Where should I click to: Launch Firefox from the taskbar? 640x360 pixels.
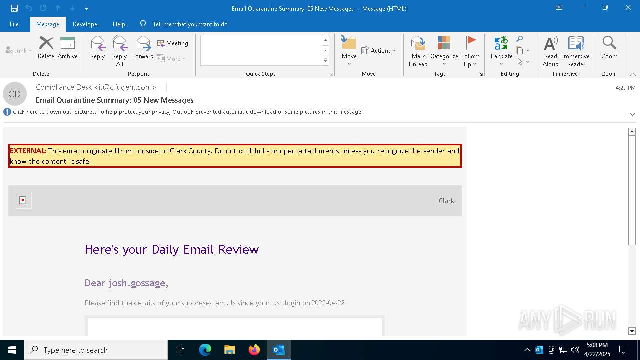(254, 350)
